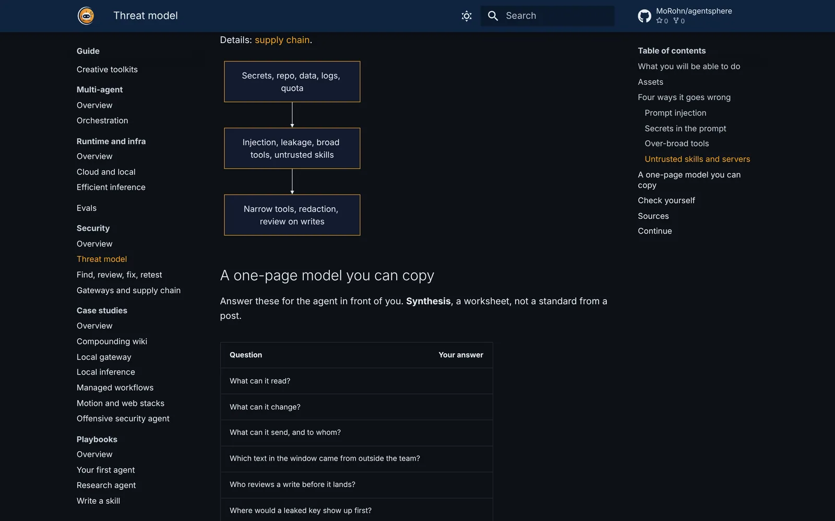Viewport: 835px width, 521px height.
Task: Open Gateways and supply chain page
Action: click(128, 290)
